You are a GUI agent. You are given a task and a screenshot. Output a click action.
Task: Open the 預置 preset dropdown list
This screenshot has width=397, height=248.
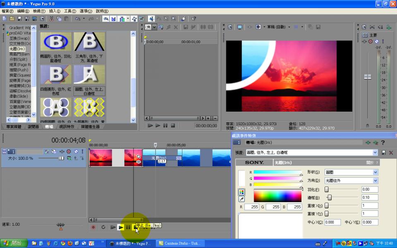[375, 153]
